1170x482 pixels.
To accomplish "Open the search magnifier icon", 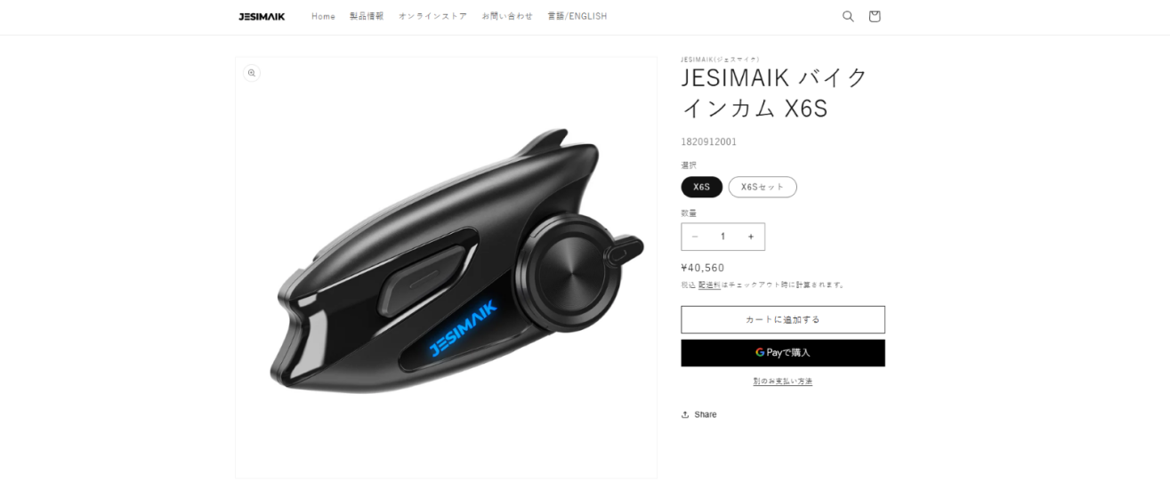I will pyautogui.click(x=848, y=16).
